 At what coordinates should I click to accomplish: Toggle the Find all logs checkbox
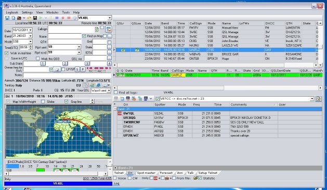coord(116,92)
